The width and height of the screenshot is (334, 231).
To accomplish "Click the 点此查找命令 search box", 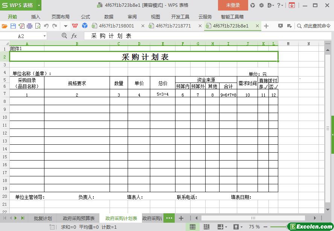I will 314,26.
